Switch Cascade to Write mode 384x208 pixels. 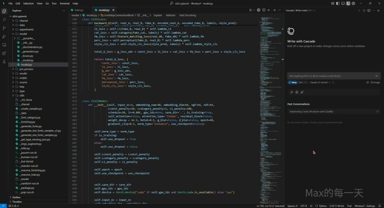pyautogui.click(x=293, y=82)
